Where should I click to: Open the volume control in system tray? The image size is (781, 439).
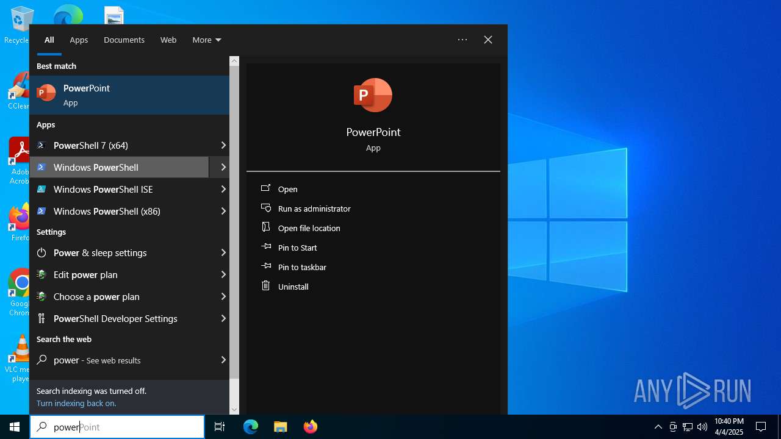[702, 427]
